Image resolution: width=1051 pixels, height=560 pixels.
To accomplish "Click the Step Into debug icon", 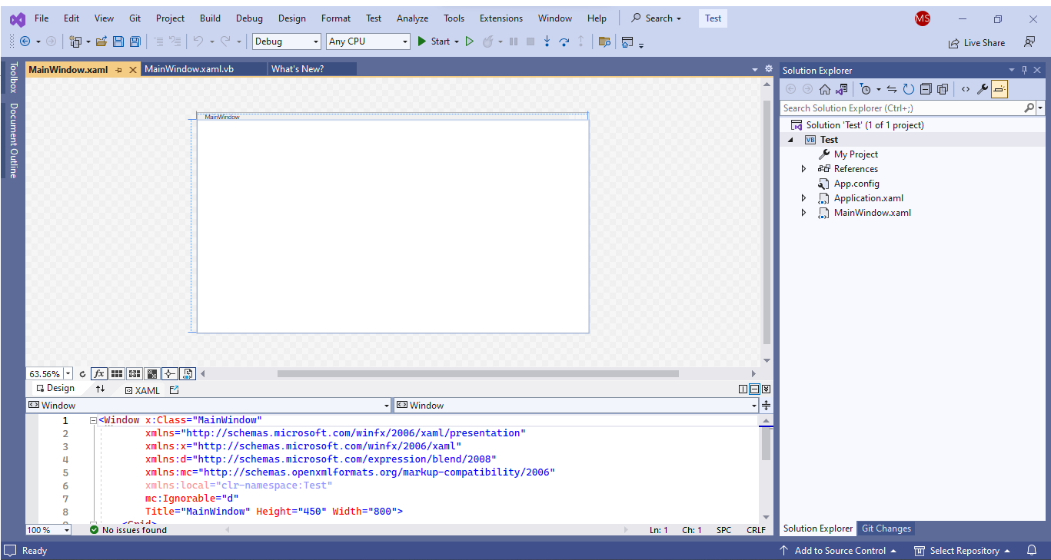I will (547, 41).
